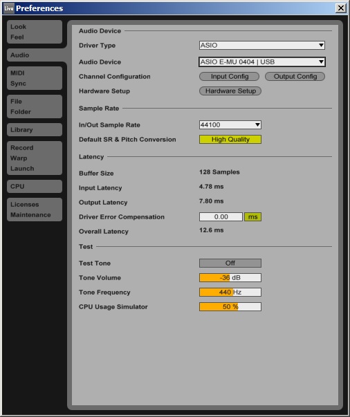Click the Input Config button

(229, 77)
